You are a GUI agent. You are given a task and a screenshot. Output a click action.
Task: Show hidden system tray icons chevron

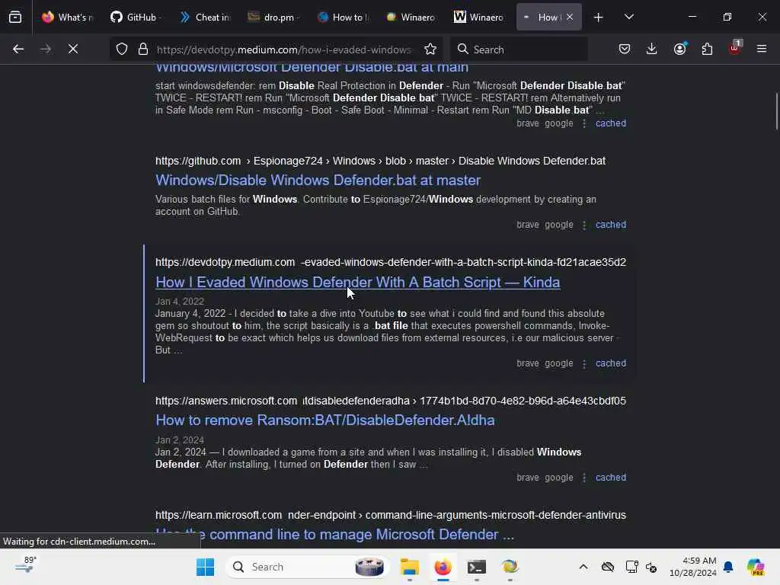[583, 567]
